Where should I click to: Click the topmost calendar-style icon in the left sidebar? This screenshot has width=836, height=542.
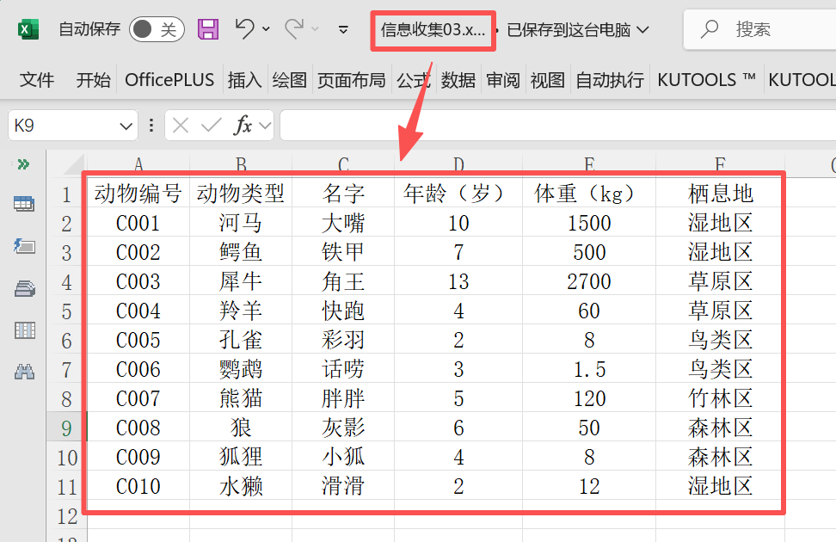[23, 204]
